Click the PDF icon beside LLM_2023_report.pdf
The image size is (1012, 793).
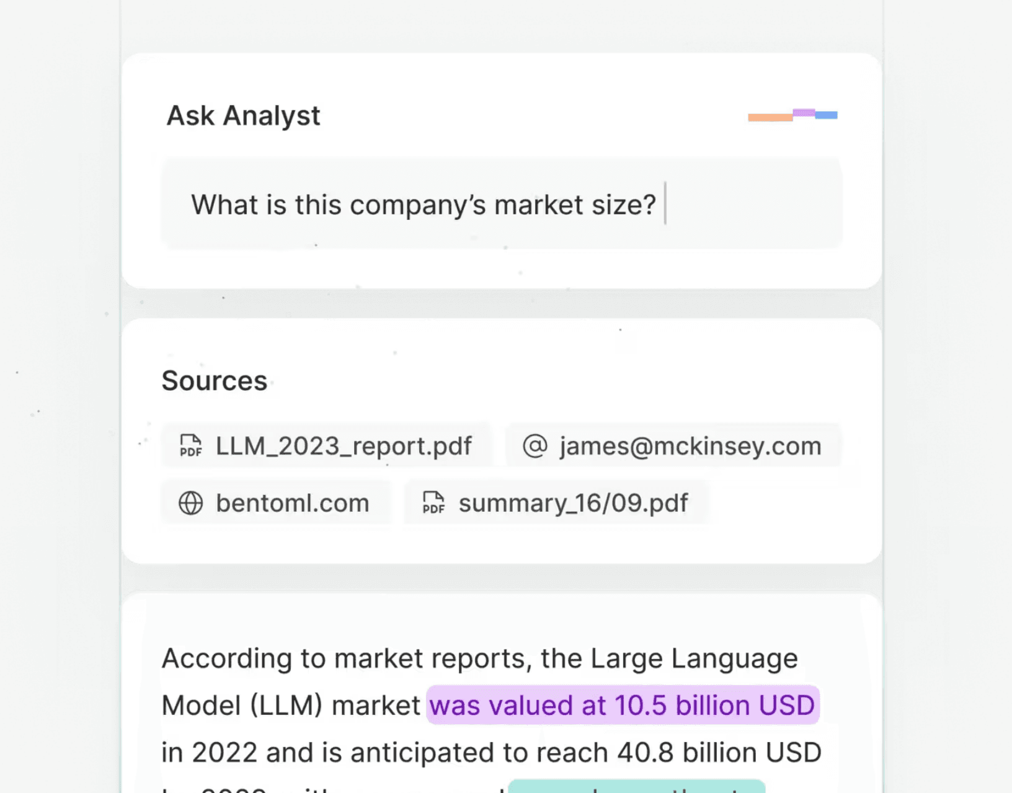point(190,445)
